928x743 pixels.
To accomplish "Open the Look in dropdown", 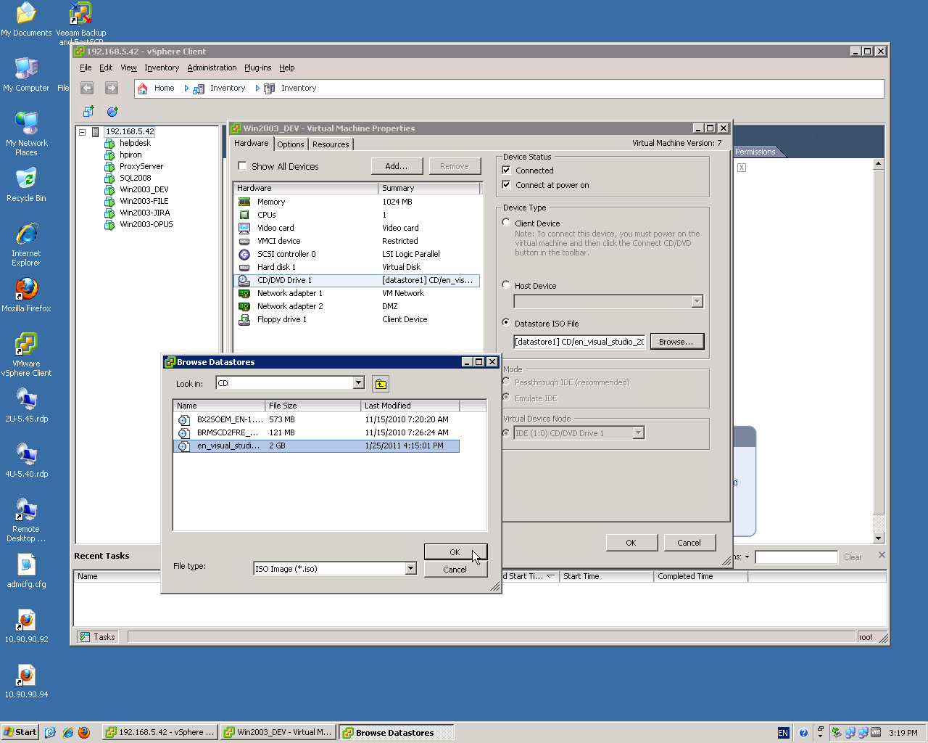I will point(359,383).
